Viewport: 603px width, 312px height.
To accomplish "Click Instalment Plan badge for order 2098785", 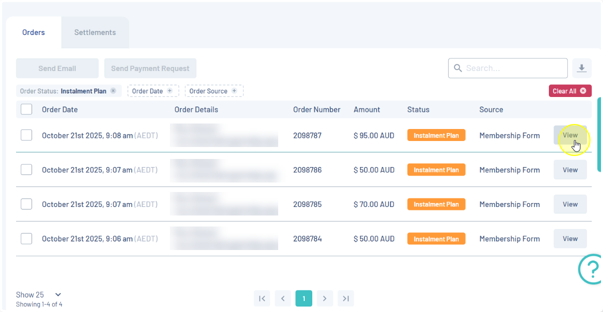I will (x=436, y=204).
